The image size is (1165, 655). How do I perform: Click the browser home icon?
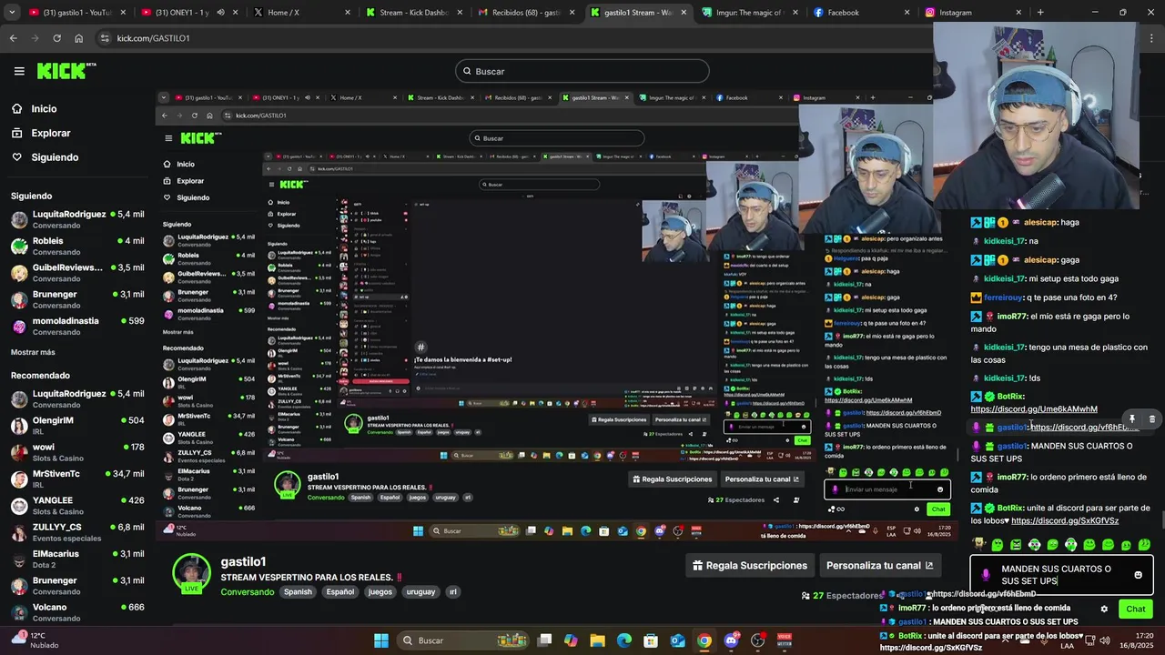pos(78,38)
